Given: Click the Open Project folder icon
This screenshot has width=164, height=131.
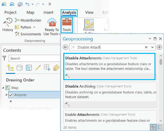Looking at the screenshot, I should coord(12,4).
